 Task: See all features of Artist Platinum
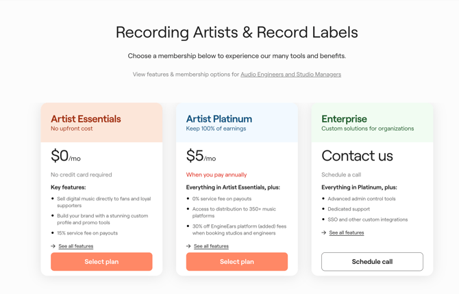pos(211,246)
